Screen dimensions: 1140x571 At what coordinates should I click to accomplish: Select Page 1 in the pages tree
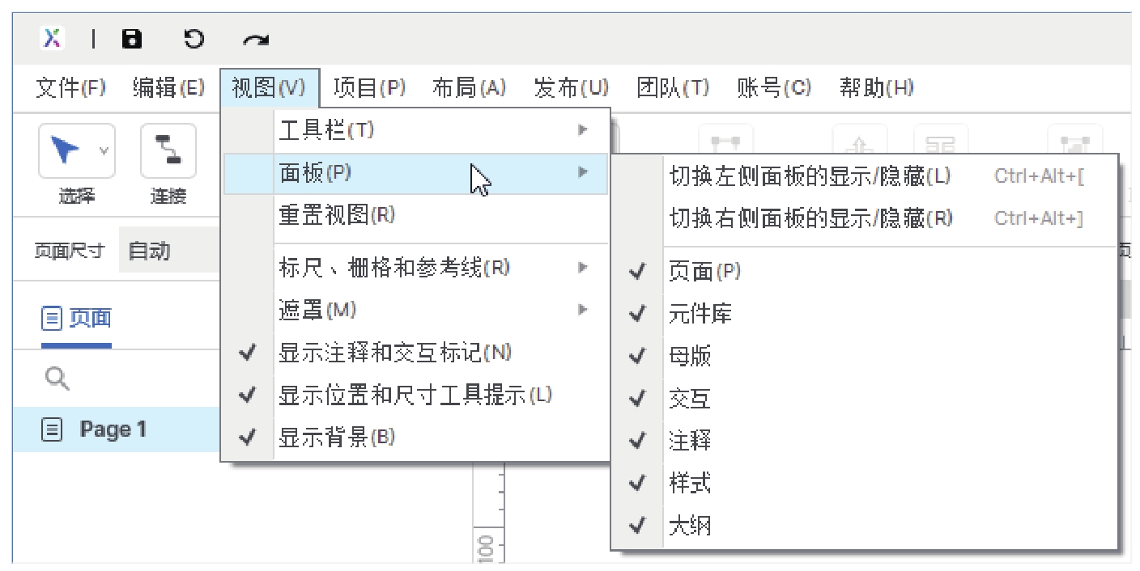click(113, 429)
